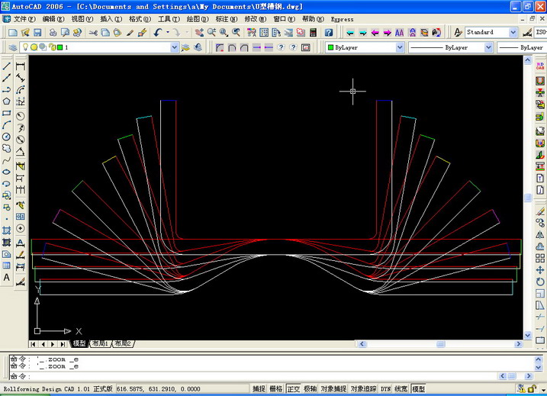Open a drawing file icon
This screenshot has width=547, height=396.
[x=25, y=33]
